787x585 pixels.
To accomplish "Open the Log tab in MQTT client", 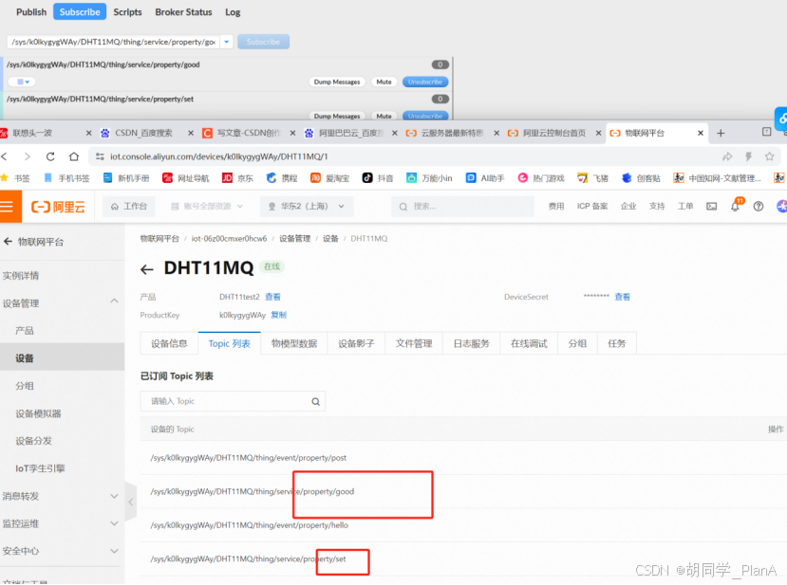I will coord(233,12).
